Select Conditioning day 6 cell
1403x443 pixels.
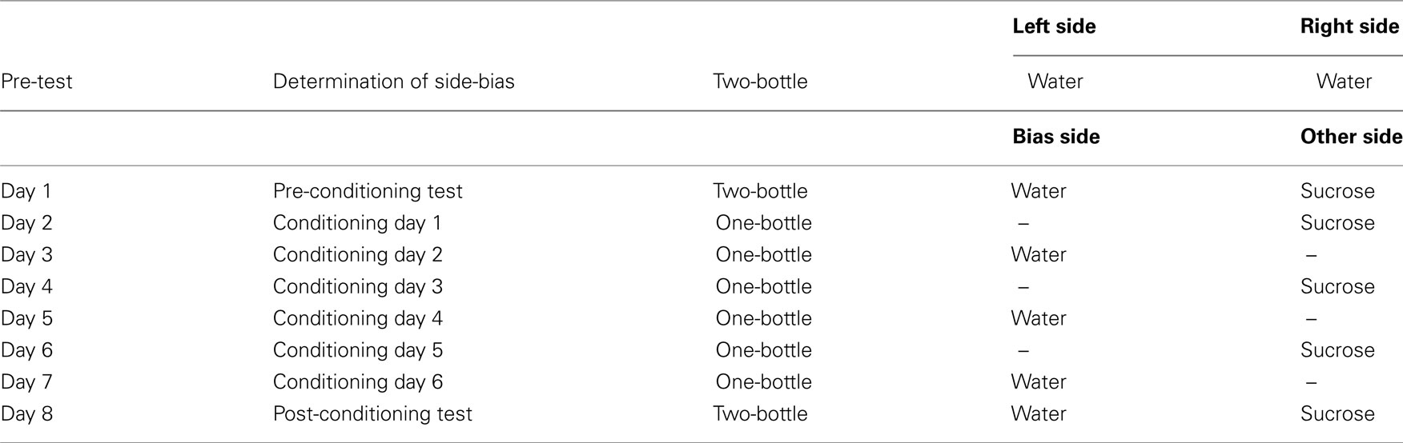(x=357, y=382)
